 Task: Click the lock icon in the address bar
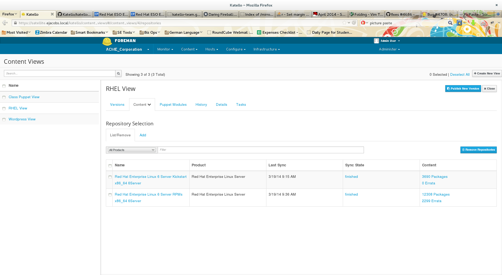pyautogui.click(x=15, y=23)
